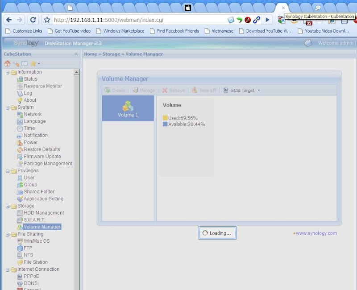Click the iSCSI Target toolbar icon

click(225, 90)
